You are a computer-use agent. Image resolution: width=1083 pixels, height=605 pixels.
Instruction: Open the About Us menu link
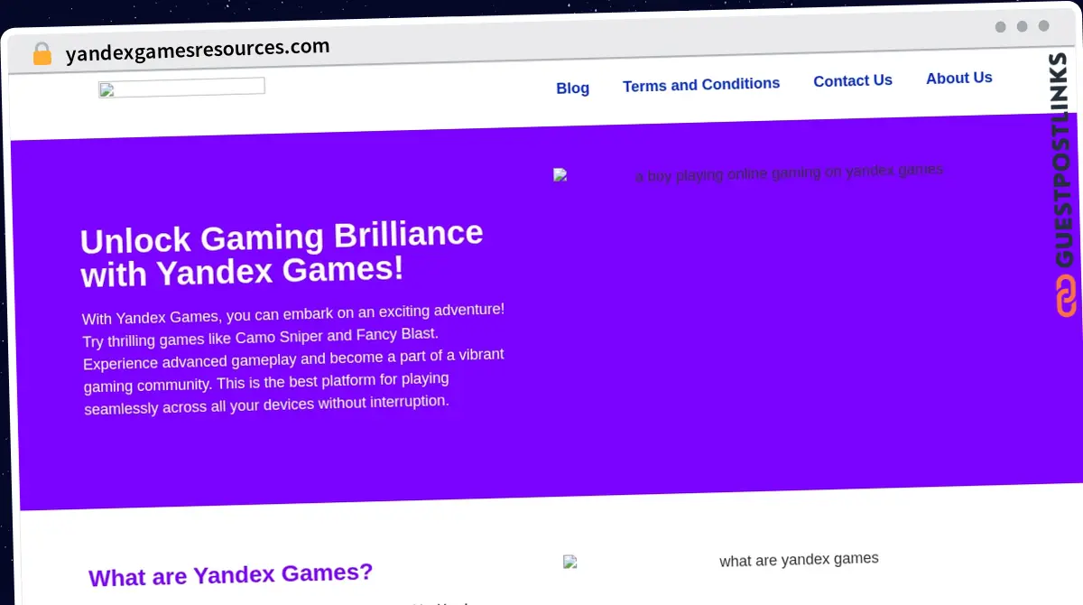pyautogui.click(x=958, y=79)
